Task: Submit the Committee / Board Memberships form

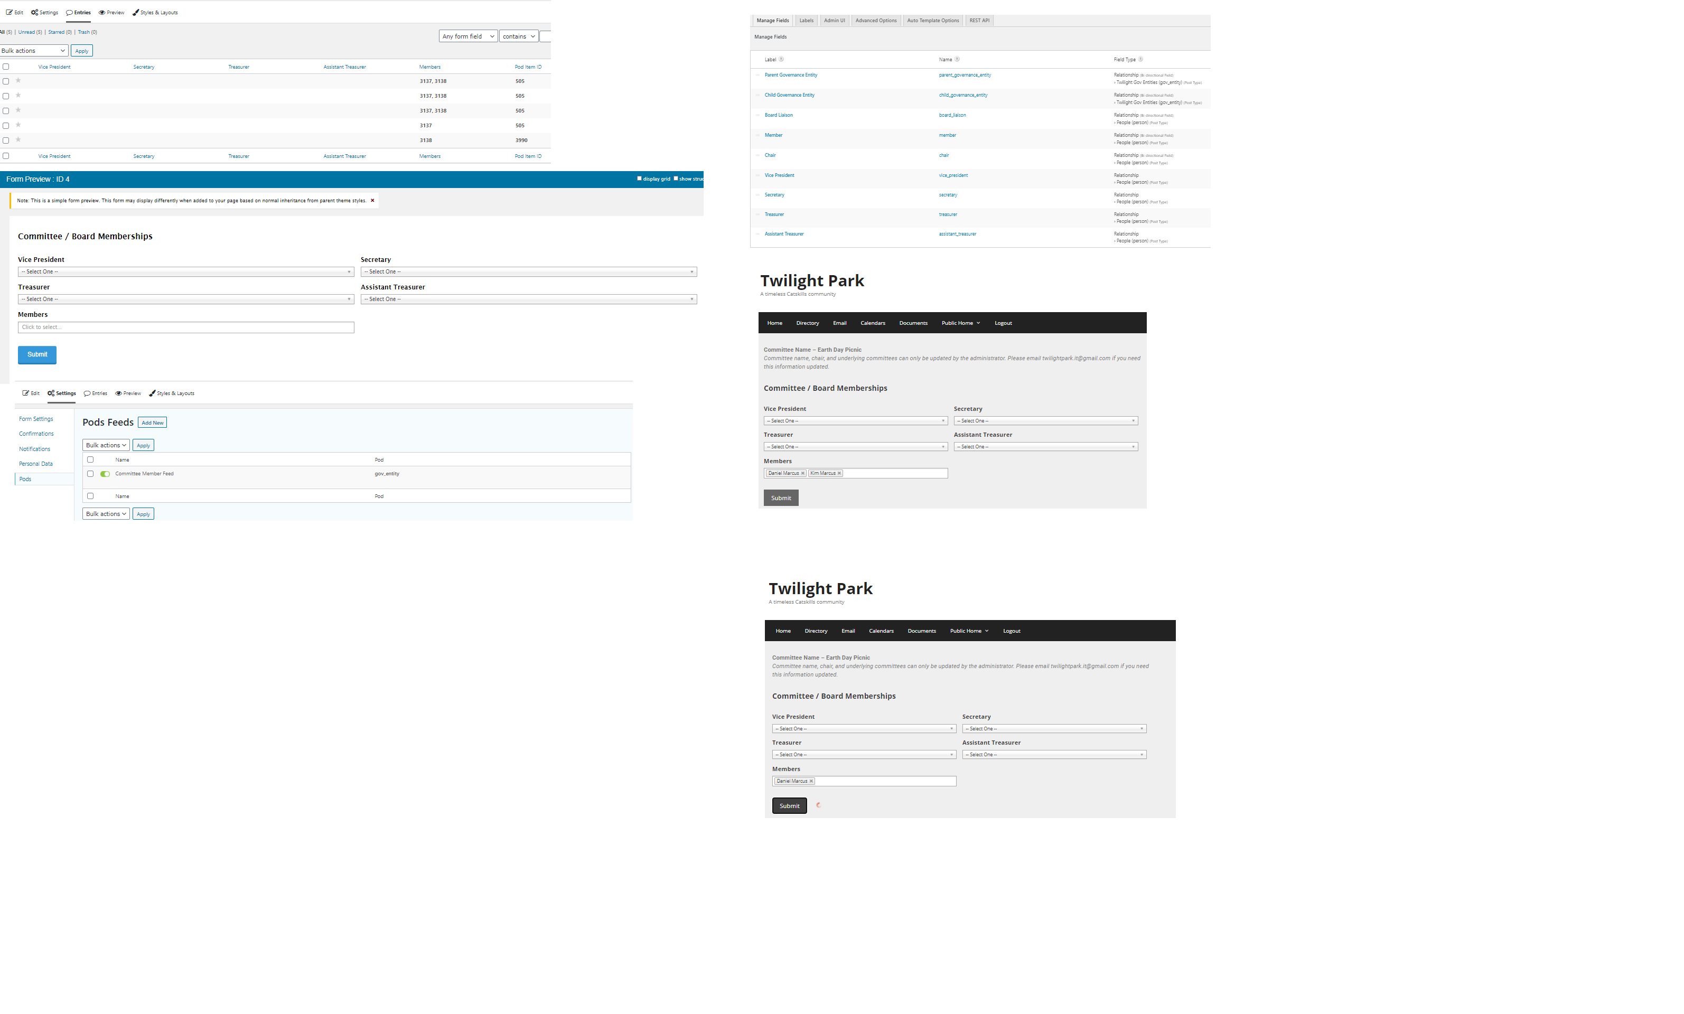Action: click(x=37, y=354)
